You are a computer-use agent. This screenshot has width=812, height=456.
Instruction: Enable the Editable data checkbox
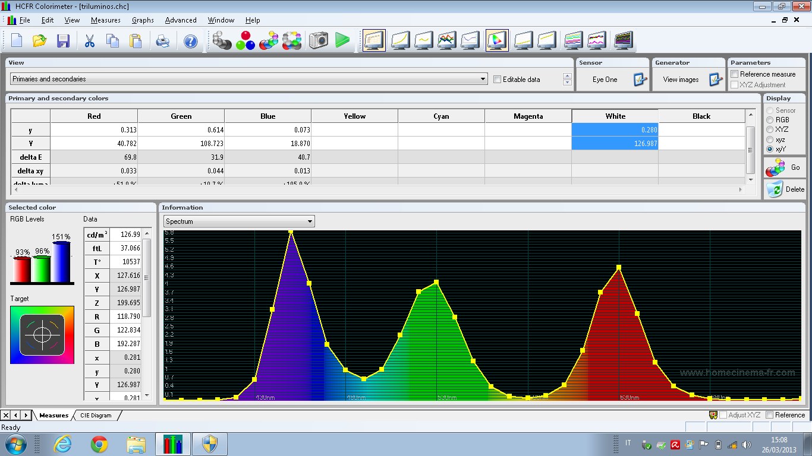[x=498, y=80]
